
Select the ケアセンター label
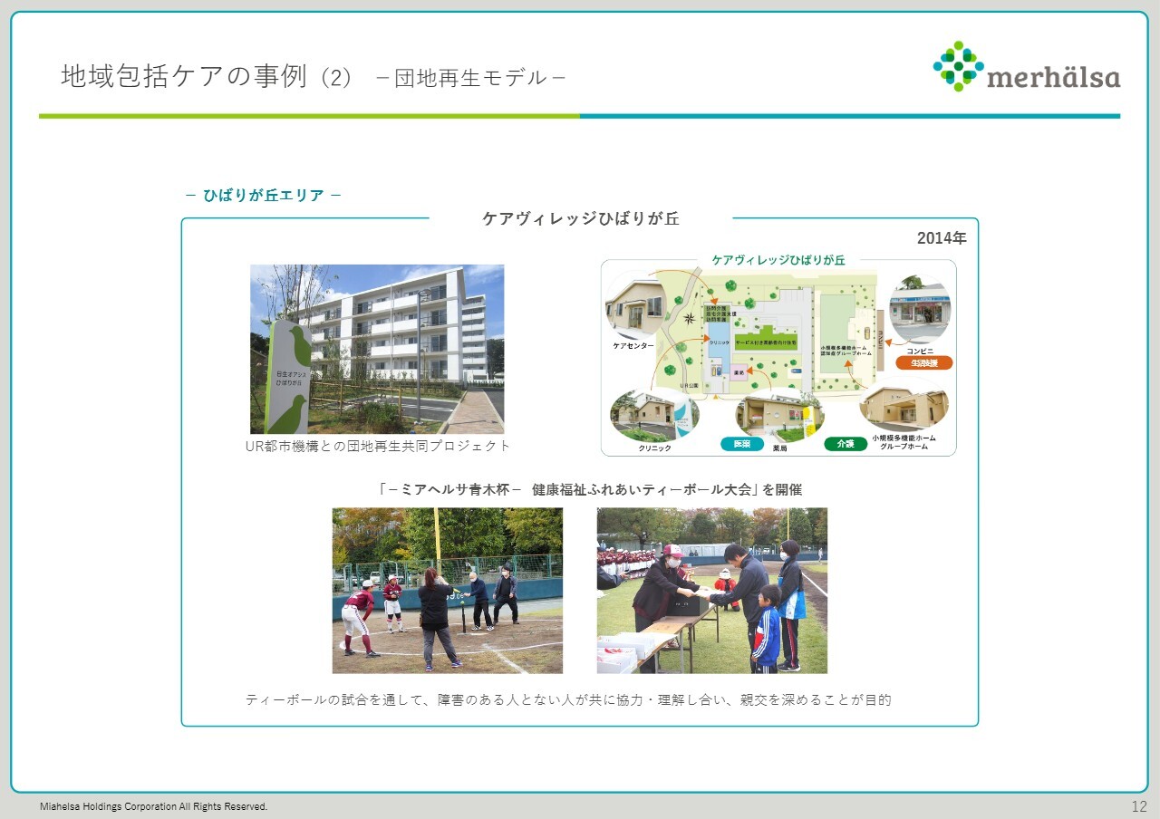(633, 346)
